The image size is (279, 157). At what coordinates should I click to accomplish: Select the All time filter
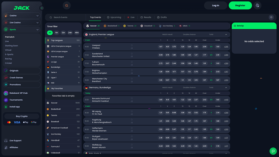pyautogui.click(x=50, y=33)
